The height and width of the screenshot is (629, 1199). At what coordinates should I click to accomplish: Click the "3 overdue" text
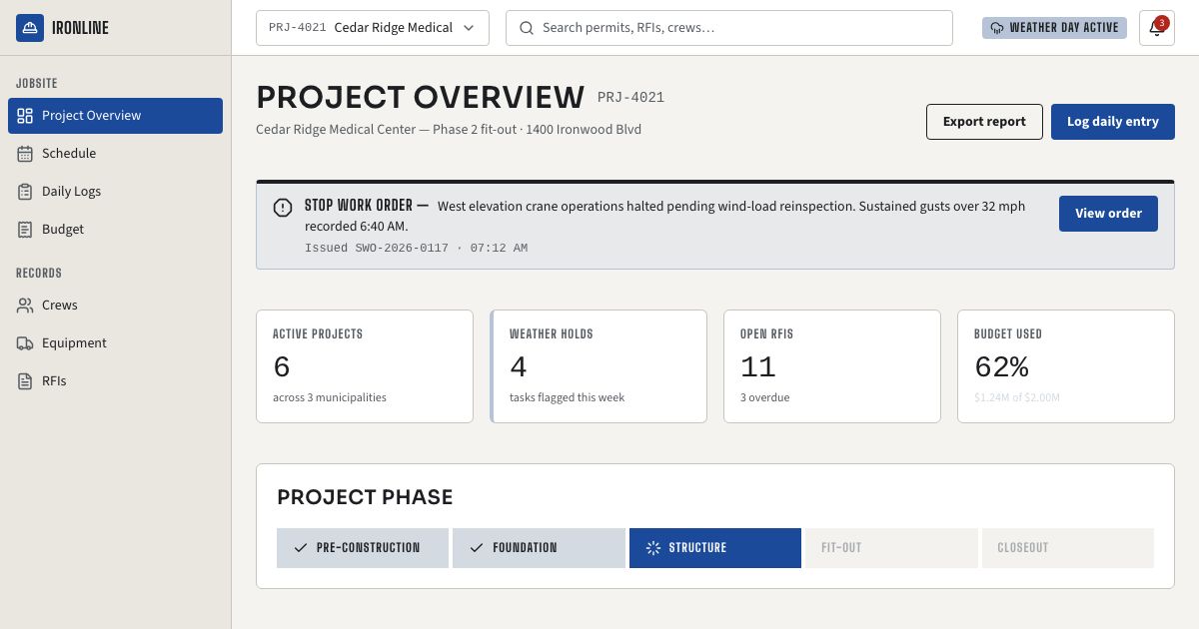[x=765, y=397]
